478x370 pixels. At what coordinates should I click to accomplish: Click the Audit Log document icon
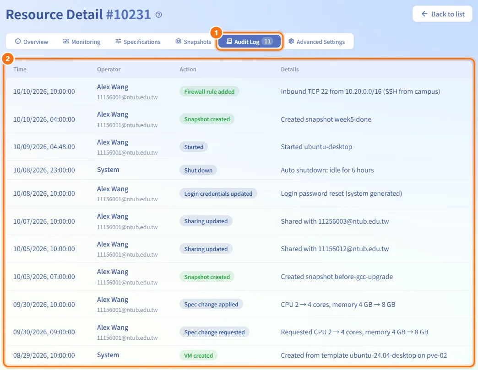click(229, 42)
